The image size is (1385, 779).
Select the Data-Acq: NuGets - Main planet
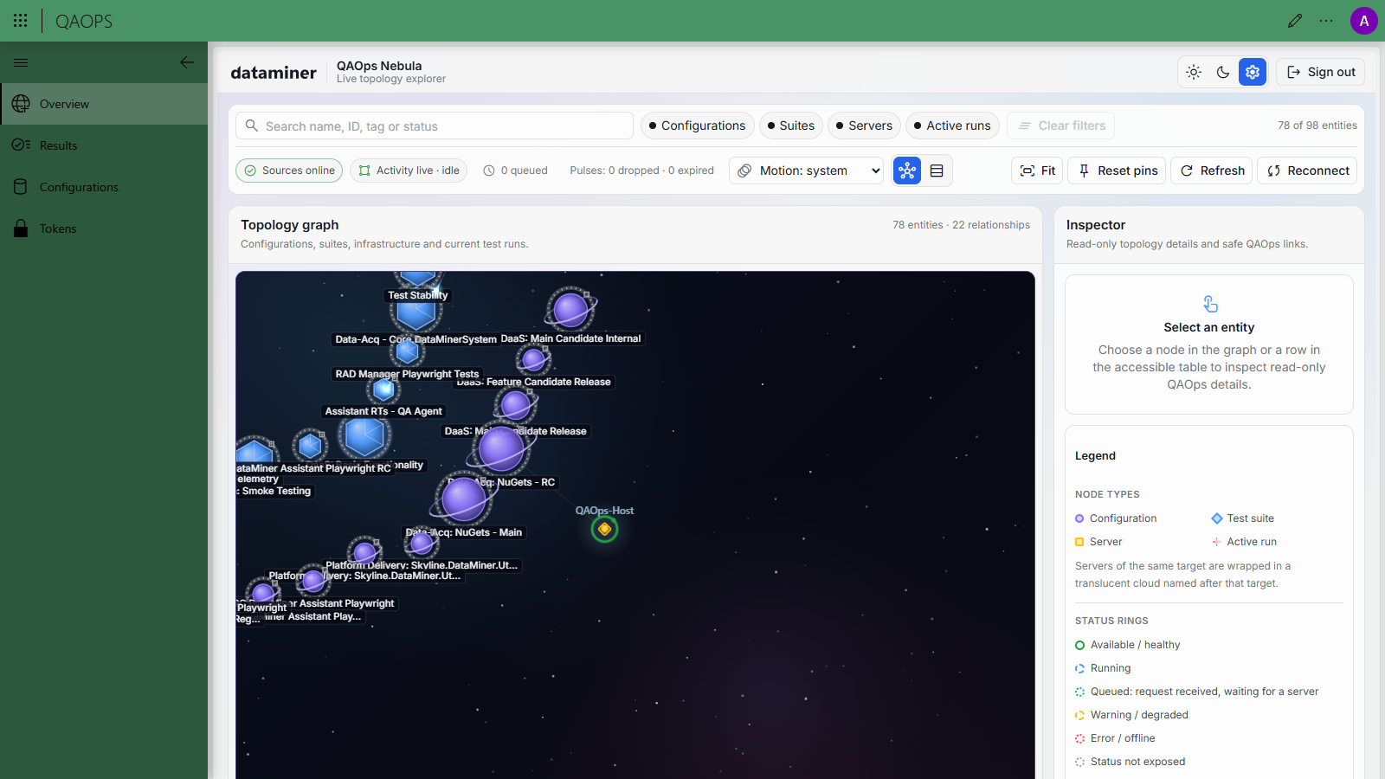463,499
